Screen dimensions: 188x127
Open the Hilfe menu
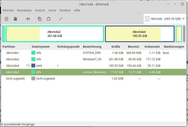(77, 10)
